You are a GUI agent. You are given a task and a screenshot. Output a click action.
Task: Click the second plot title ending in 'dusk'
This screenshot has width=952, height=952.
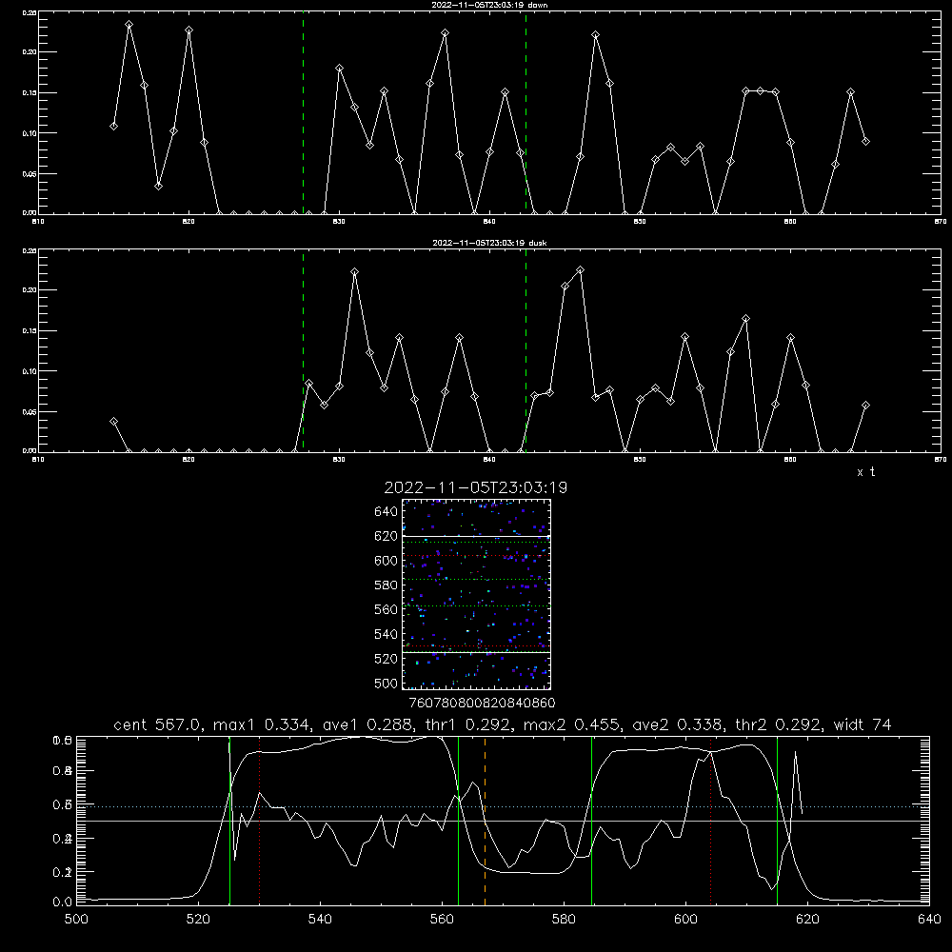pos(489,243)
